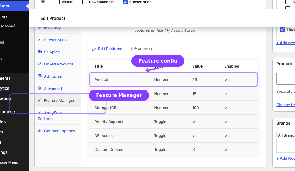Screen dimensions: 295x171
Task: Open the Advanced tab
Action: click(x=58, y=89)
